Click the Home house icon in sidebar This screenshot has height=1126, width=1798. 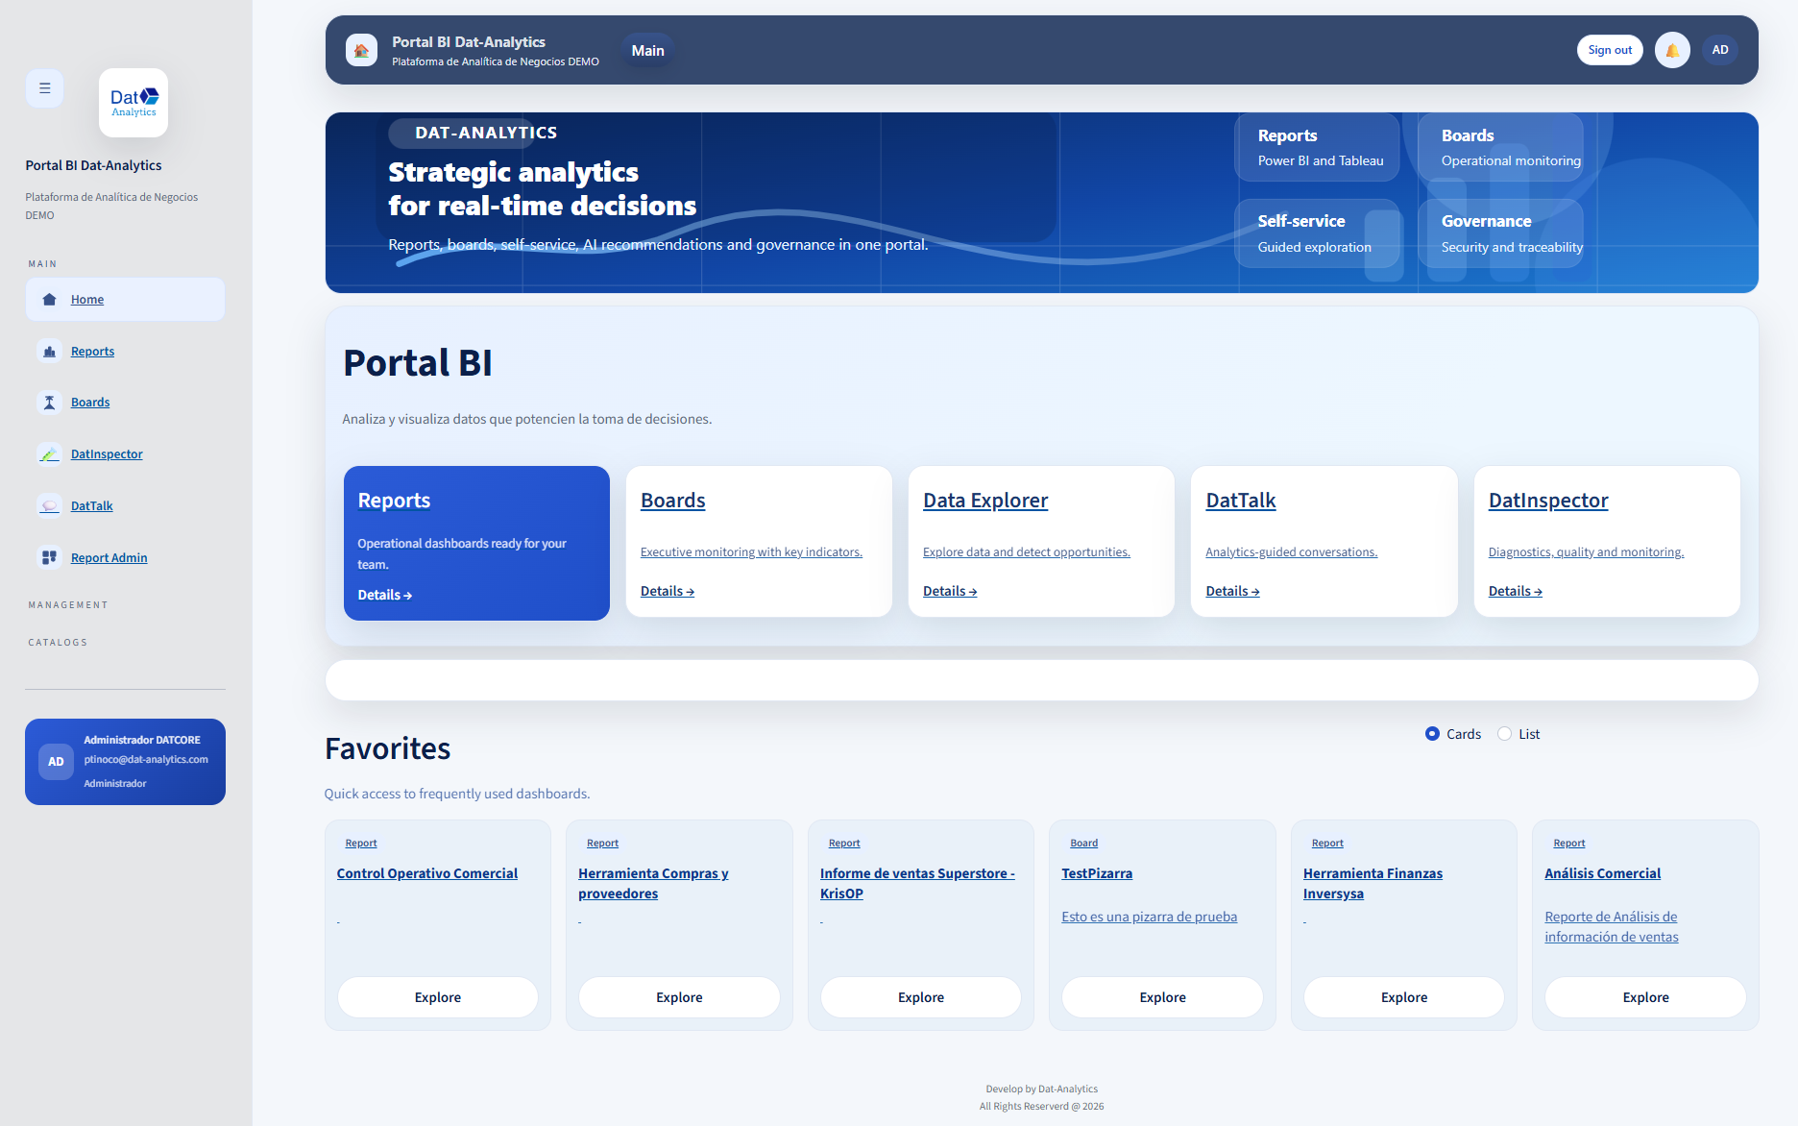(50, 300)
